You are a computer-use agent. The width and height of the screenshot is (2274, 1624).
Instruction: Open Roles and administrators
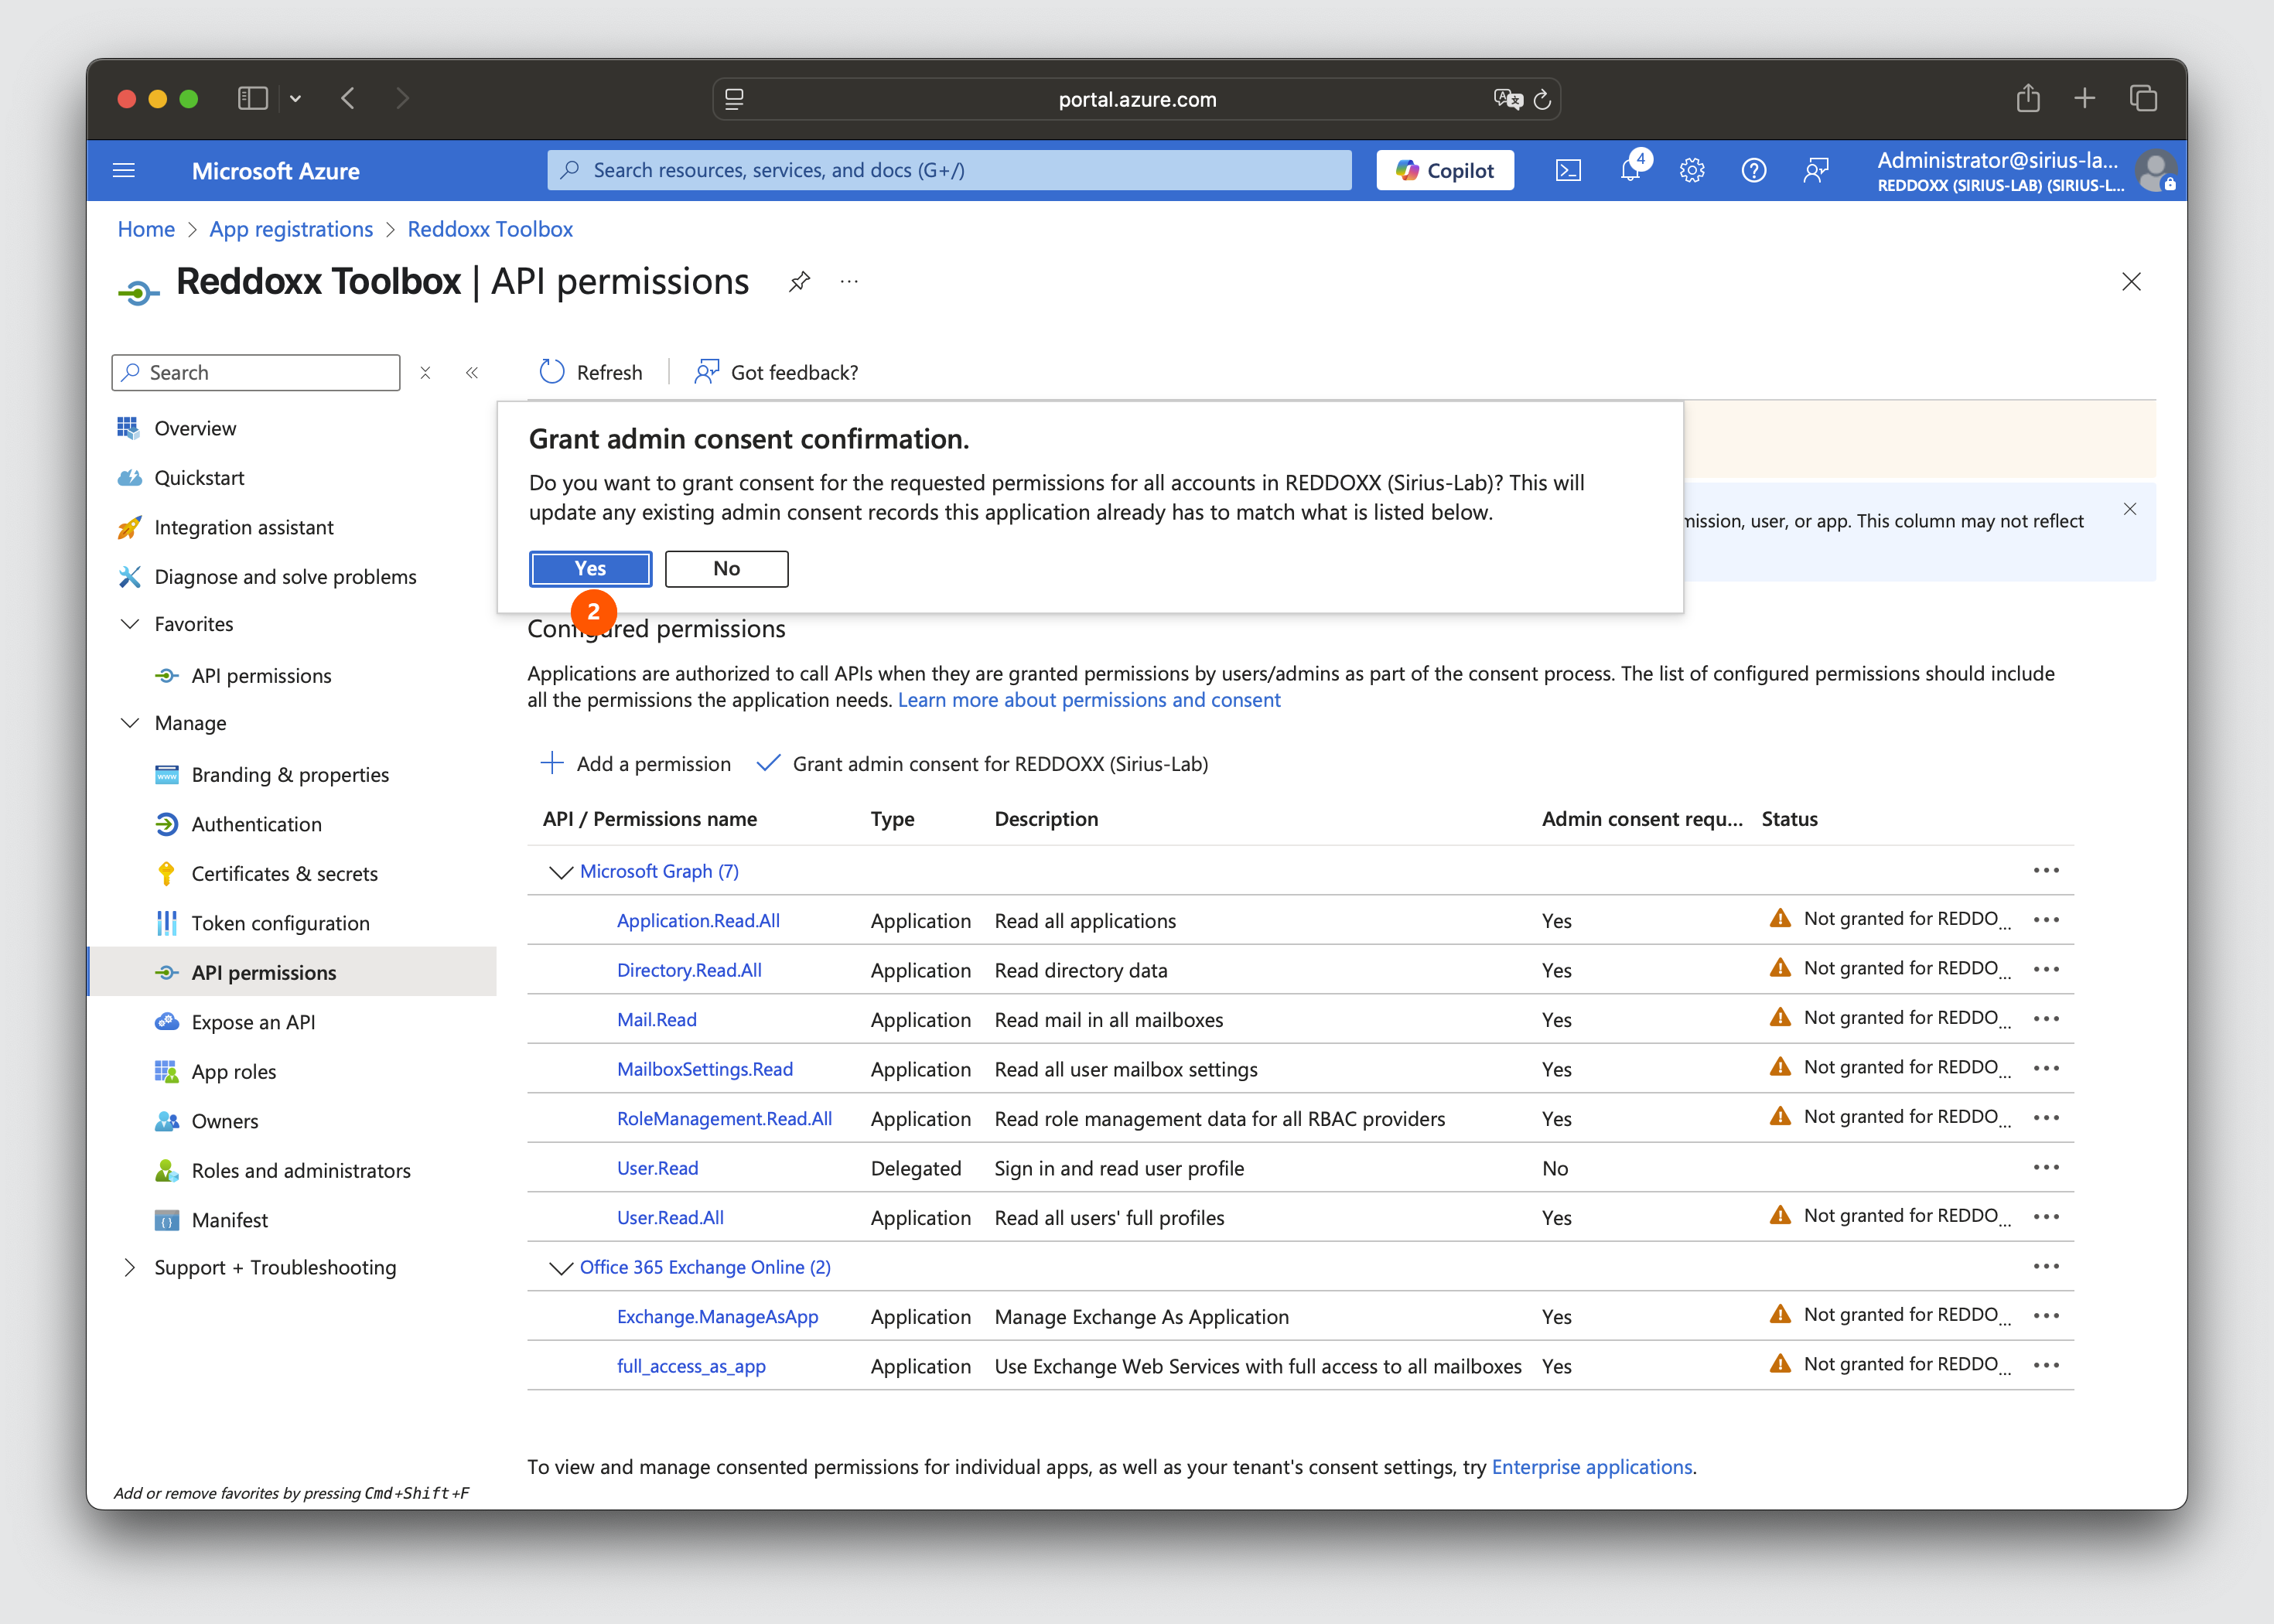300,1171
